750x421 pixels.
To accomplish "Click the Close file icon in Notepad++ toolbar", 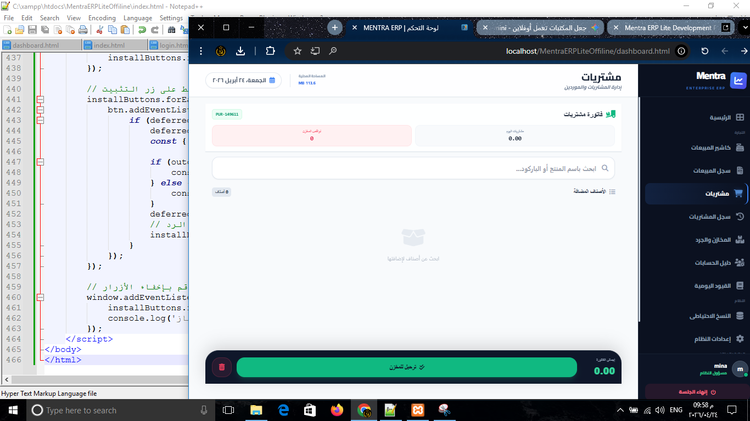I will [57, 30].
